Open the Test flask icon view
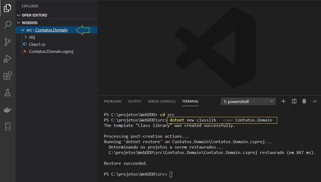321x182 pixels. [x=7, y=93]
